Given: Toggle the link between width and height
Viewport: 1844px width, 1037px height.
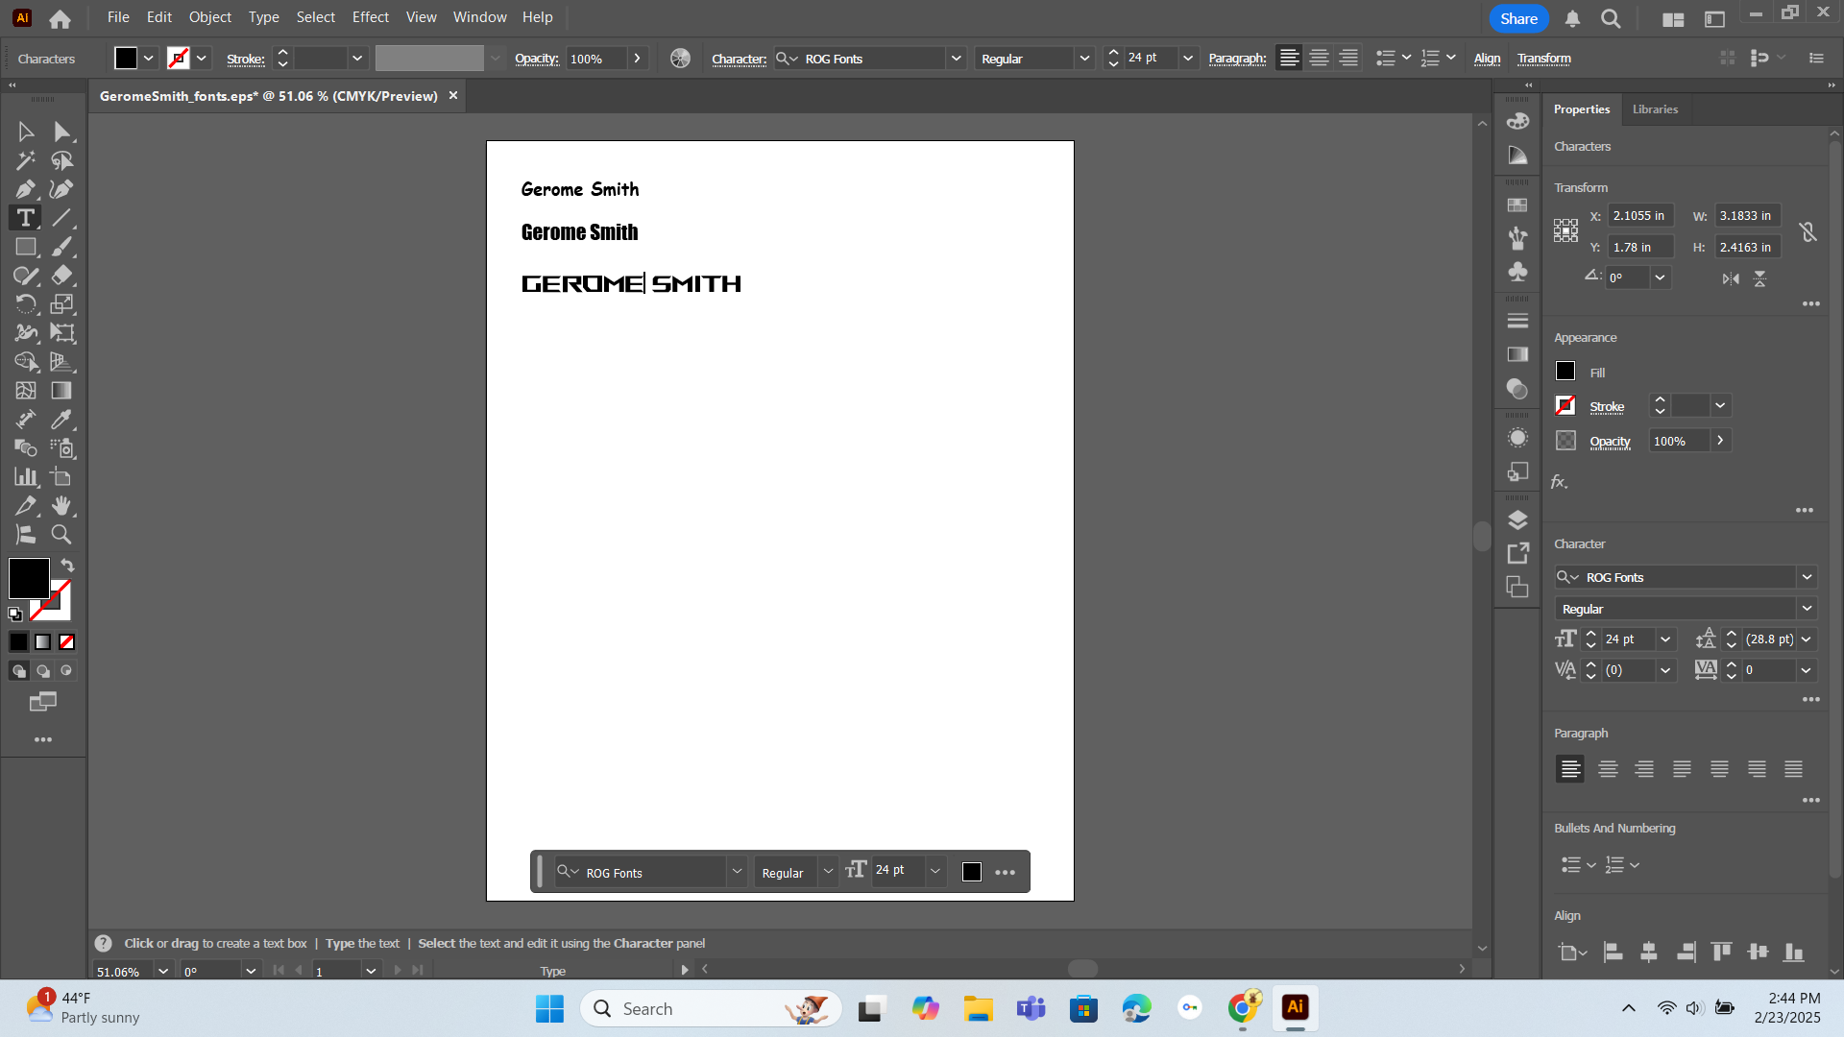Looking at the screenshot, I should tap(1808, 231).
